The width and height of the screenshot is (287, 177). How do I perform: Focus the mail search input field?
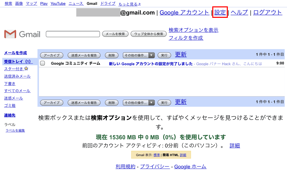pos(73,34)
